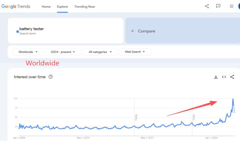The height and width of the screenshot is (141, 240).
Task: Click the share icon in top header
Action: (207, 6)
